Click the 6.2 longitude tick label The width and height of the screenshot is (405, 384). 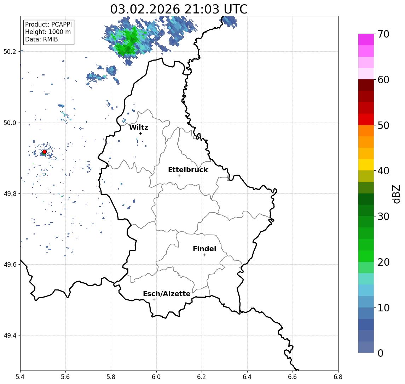[x=202, y=377]
